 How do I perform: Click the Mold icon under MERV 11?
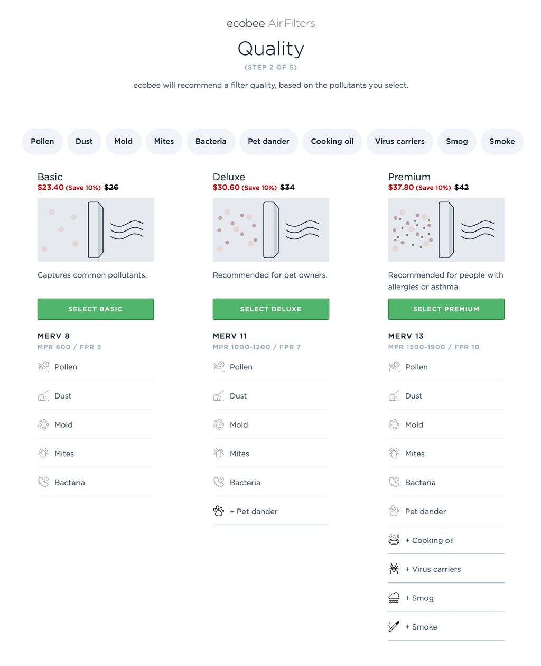pos(219,424)
